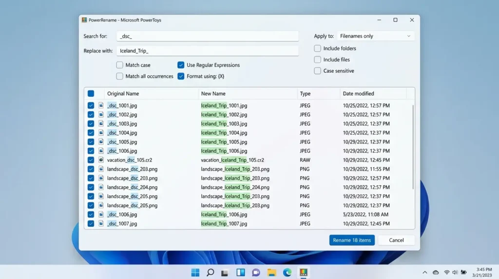
Task: Launch Microsoft Edge from taskbar
Action: point(287,272)
